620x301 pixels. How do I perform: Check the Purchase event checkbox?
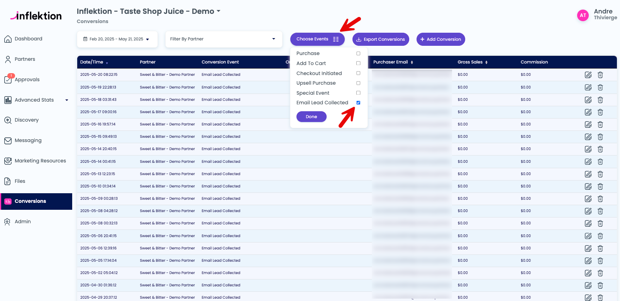tap(358, 54)
